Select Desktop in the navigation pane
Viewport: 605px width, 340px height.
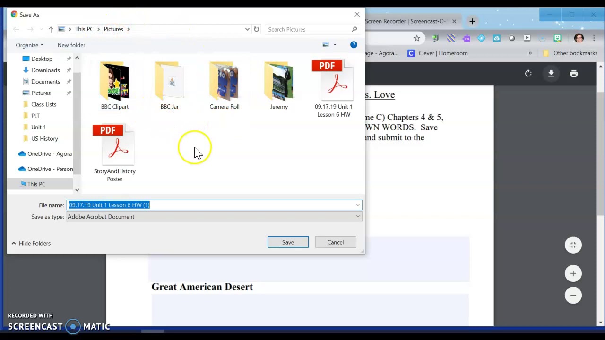(42, 59)
